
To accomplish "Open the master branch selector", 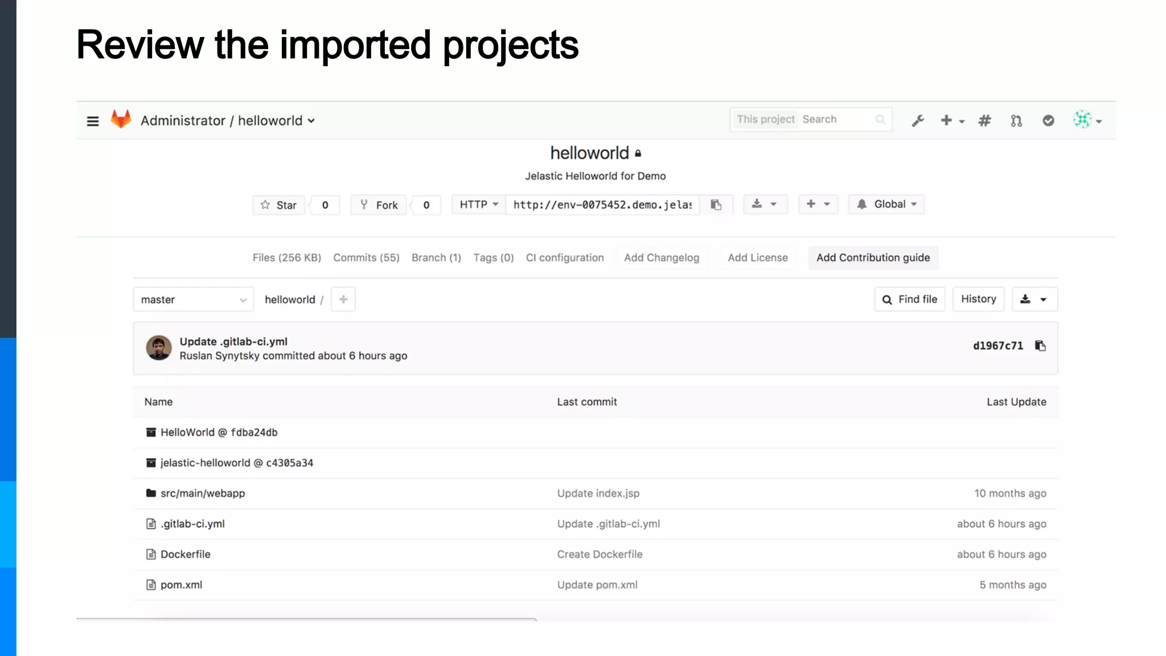I will coord(194,300).
